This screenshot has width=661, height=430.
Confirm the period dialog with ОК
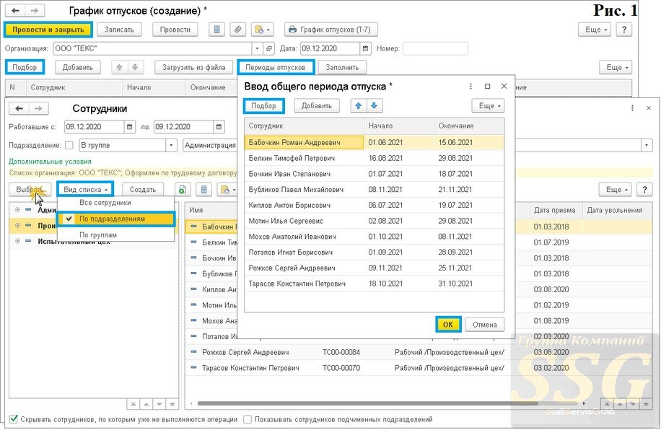(447, 325)
